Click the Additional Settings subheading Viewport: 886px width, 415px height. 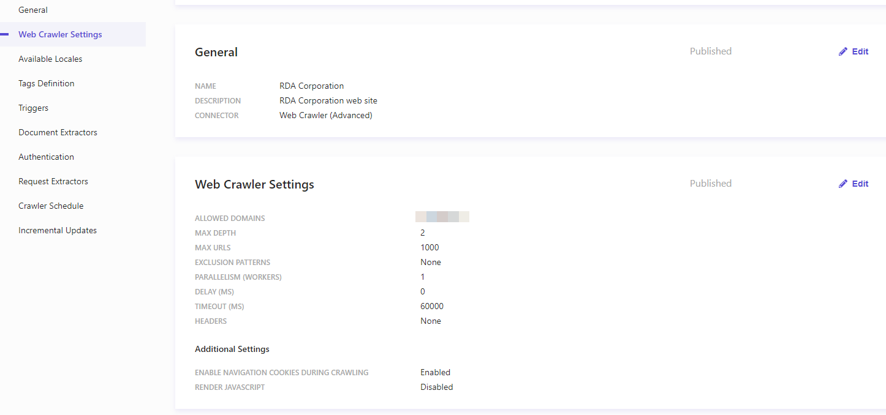[232, 349]
